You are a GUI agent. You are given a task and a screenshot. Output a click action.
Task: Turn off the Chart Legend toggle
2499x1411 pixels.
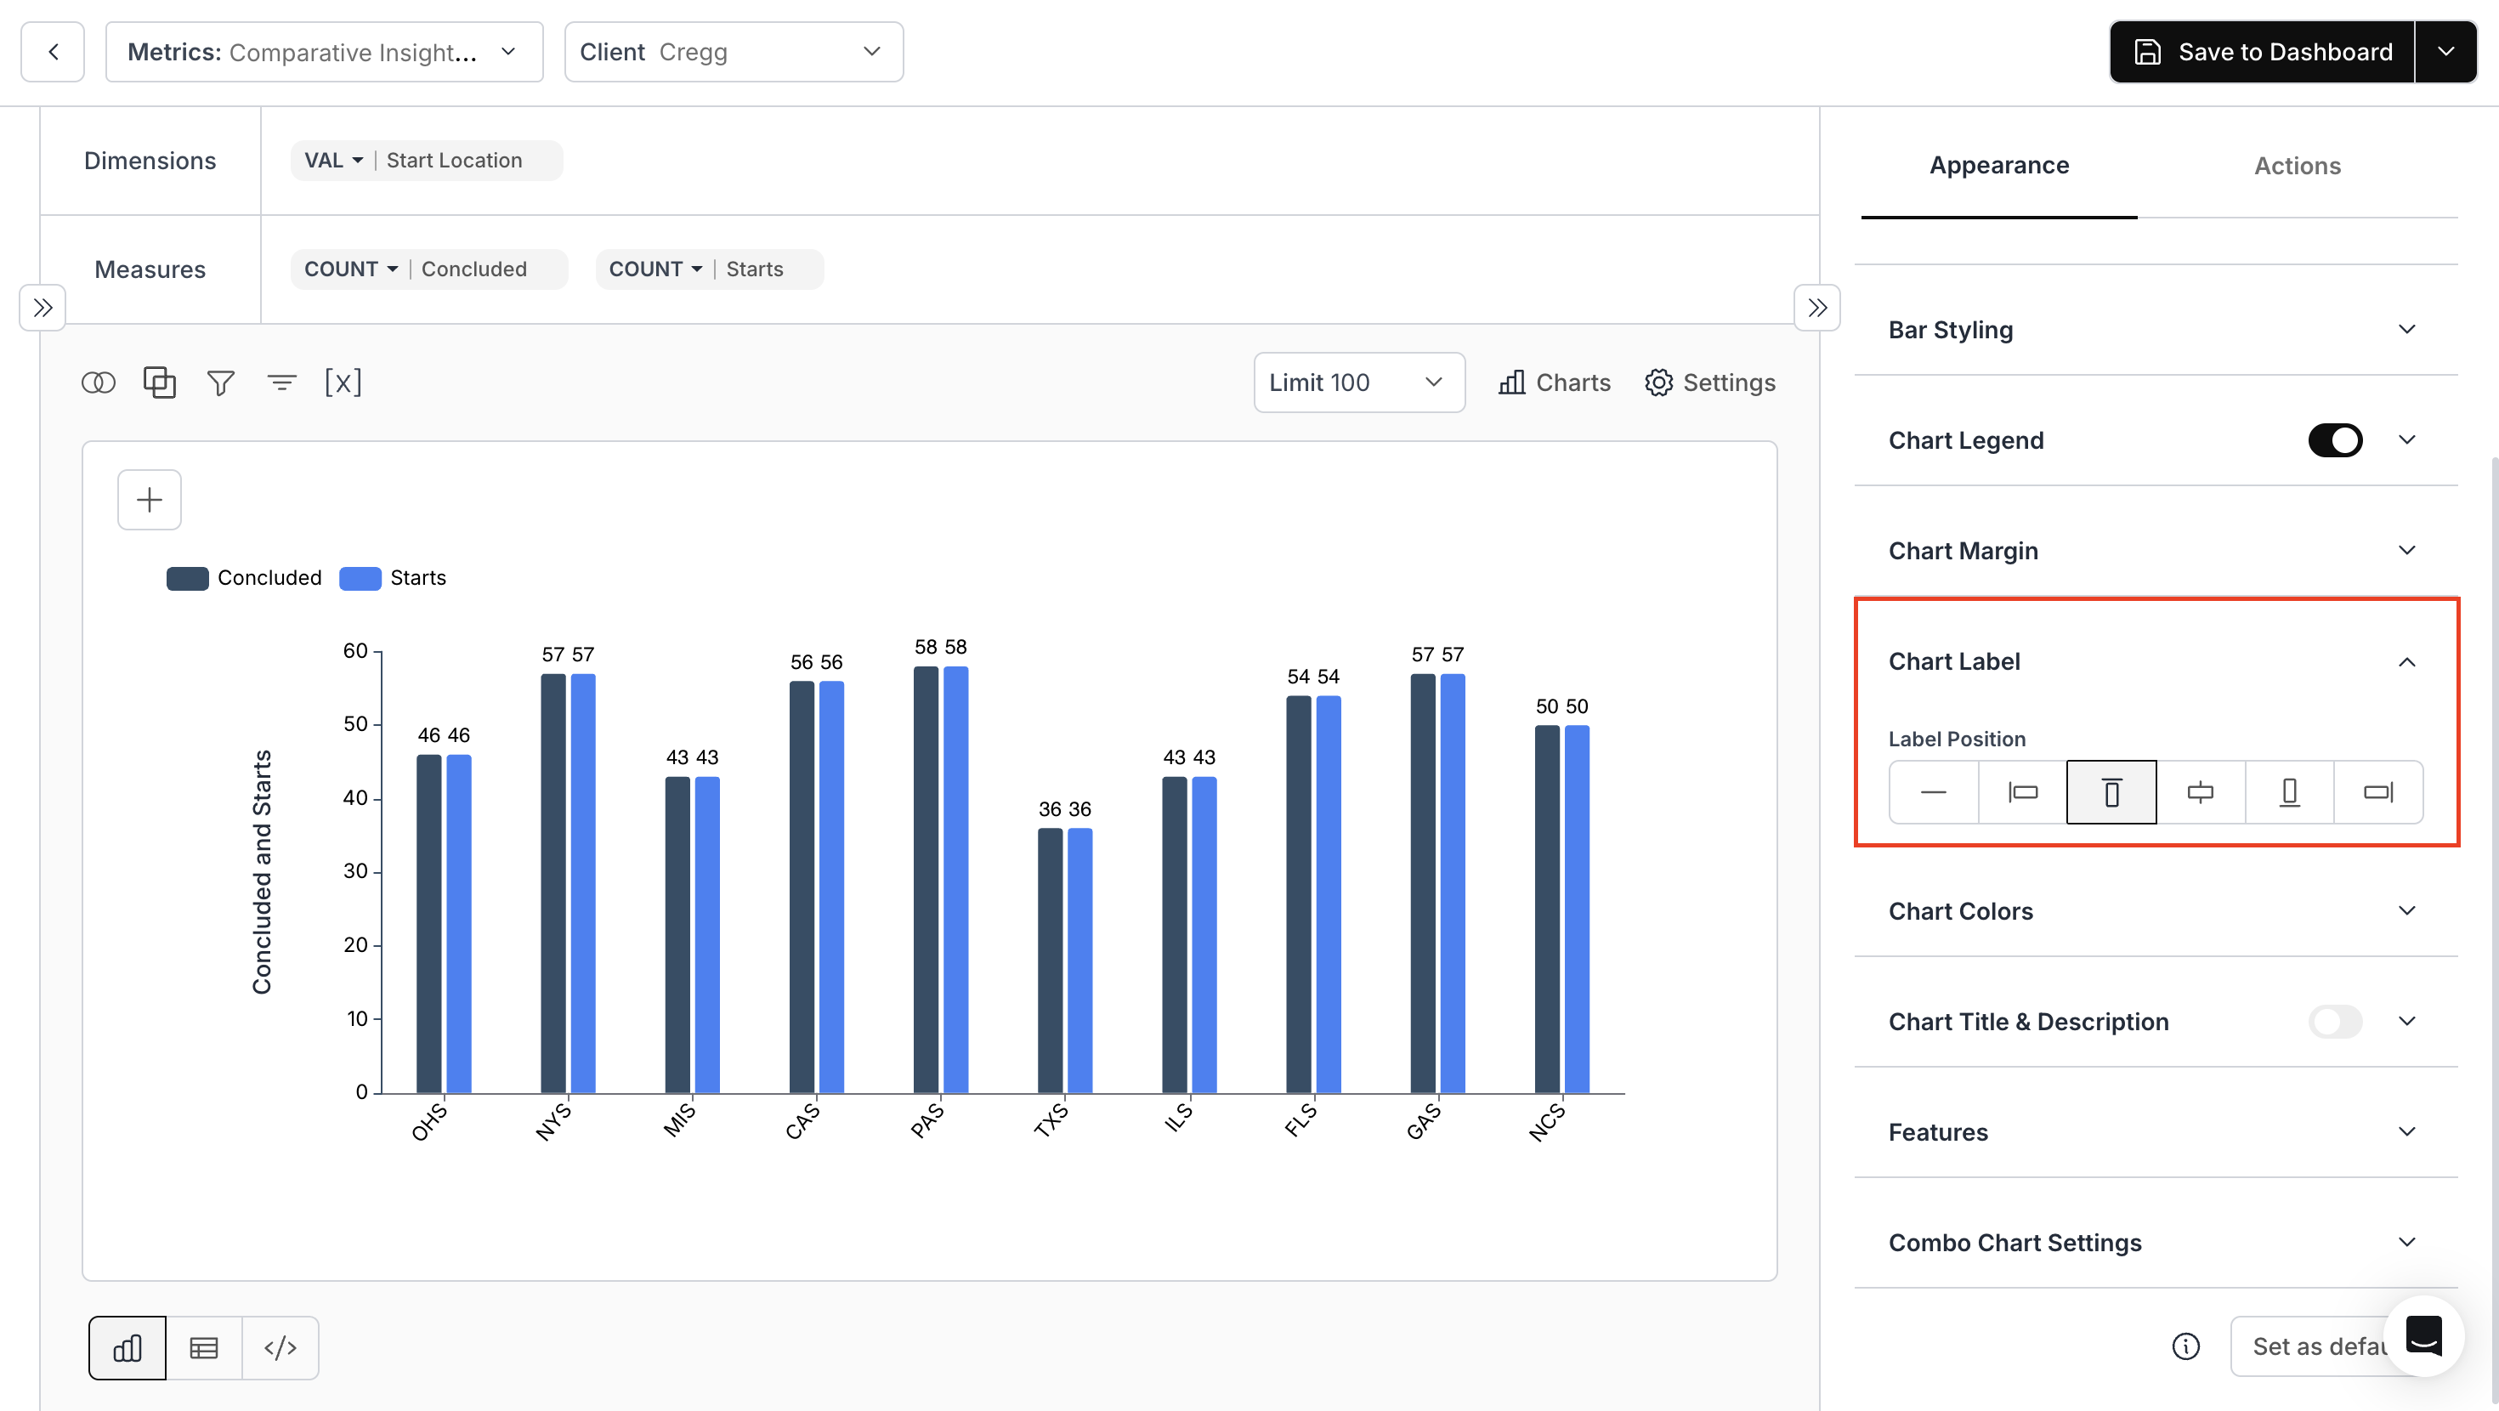click(2335, 439)
